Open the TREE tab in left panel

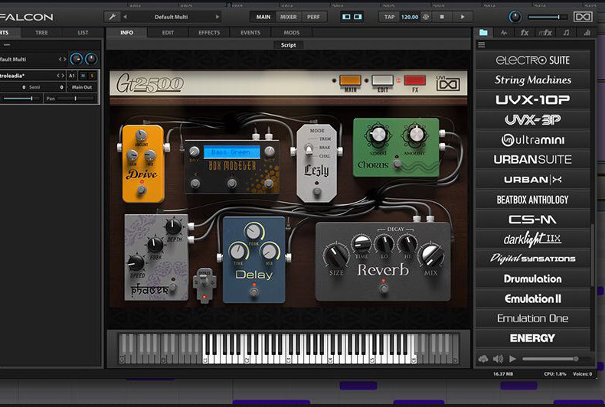click(41, 33)
